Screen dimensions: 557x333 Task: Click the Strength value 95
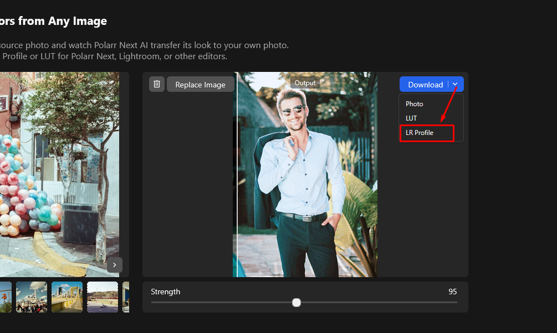453,292
